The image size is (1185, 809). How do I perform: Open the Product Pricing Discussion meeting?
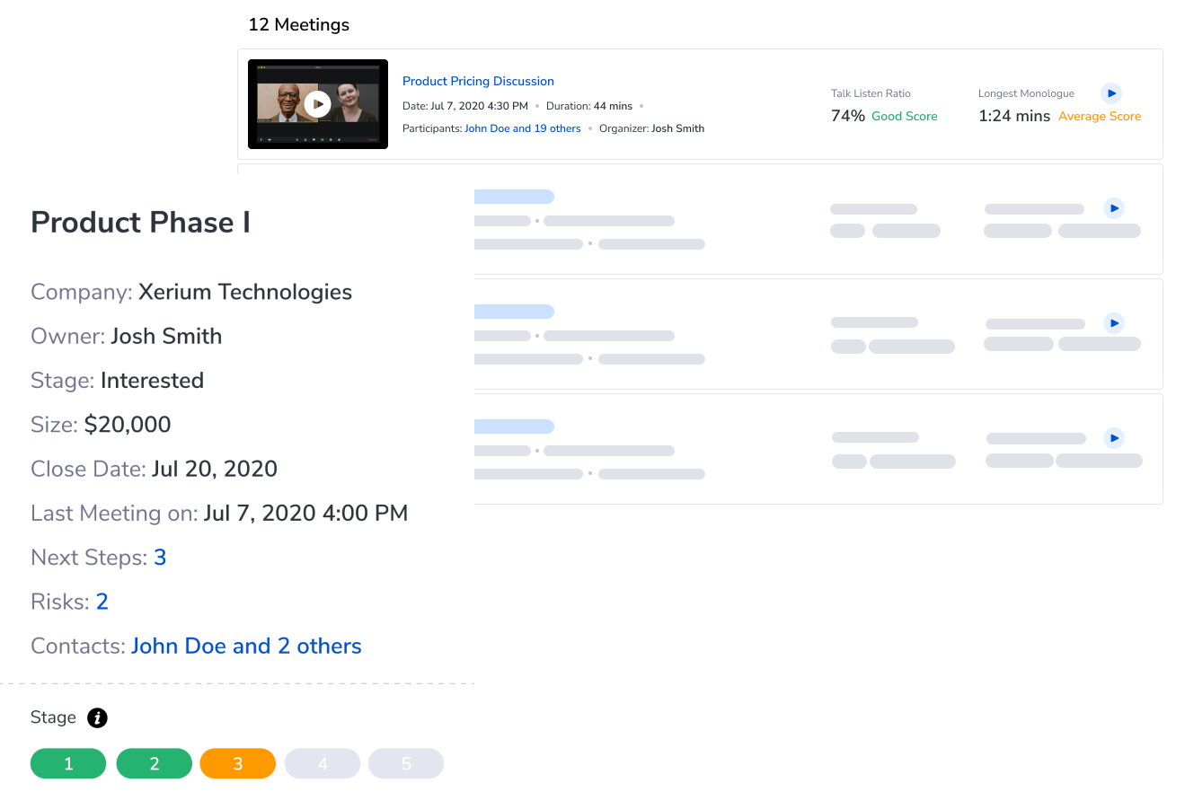coord(478,81)
